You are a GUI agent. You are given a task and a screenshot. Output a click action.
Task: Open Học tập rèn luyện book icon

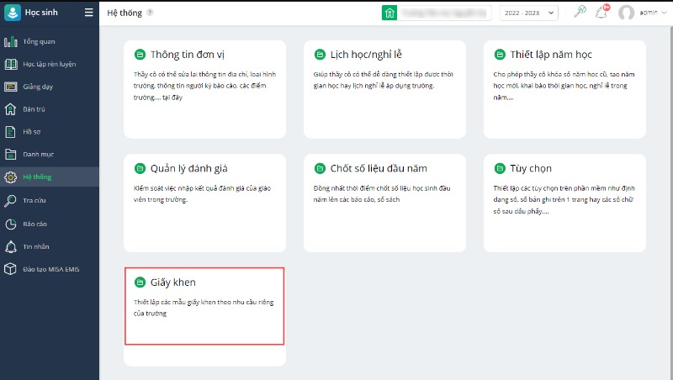click(x=10, y=64)
